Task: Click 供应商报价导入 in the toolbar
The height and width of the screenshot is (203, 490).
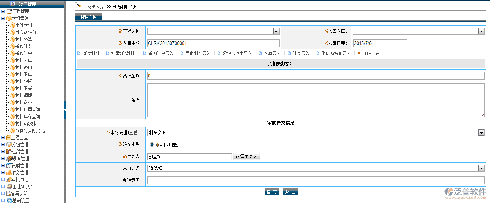Action: coord(336,53)
